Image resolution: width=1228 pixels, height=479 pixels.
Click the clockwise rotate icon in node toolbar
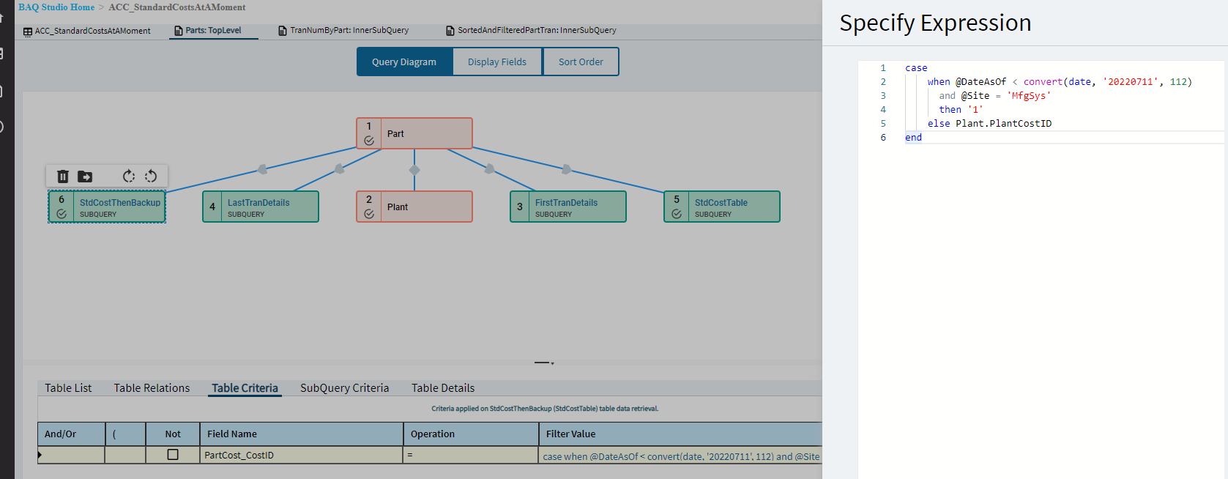tap(129, 177)
